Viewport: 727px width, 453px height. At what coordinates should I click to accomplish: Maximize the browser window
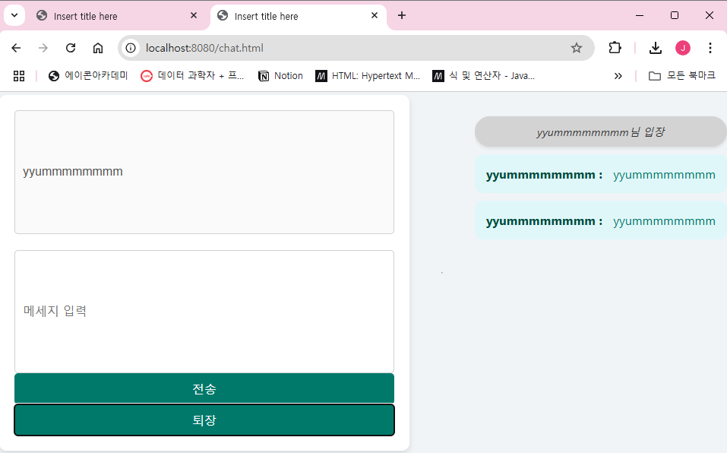pyautogui.click(x=675, y=16)
